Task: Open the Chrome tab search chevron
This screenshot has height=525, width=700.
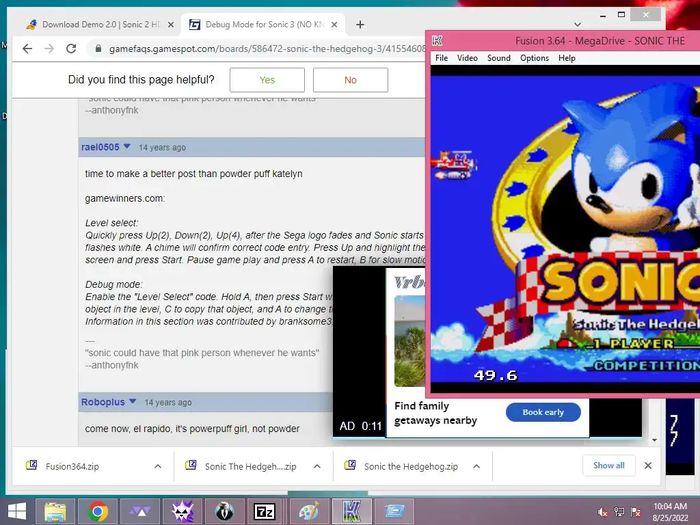Action: 577,25
